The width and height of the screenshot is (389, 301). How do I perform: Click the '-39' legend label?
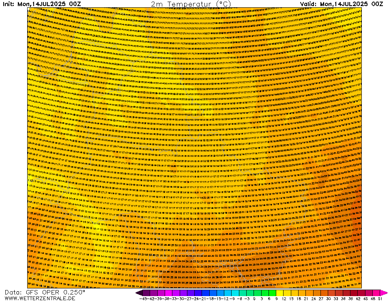pos(158,299)
